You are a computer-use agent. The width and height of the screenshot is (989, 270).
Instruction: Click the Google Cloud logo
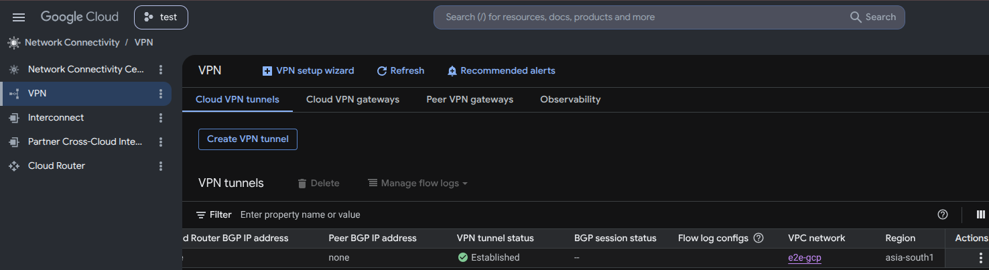(x=79, y=17)
